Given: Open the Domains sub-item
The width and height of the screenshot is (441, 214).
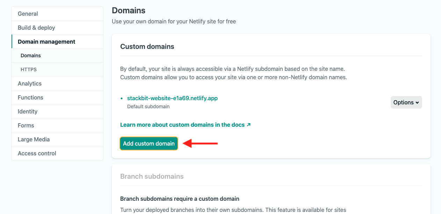Looking at the screenshot, I should 57,56.
